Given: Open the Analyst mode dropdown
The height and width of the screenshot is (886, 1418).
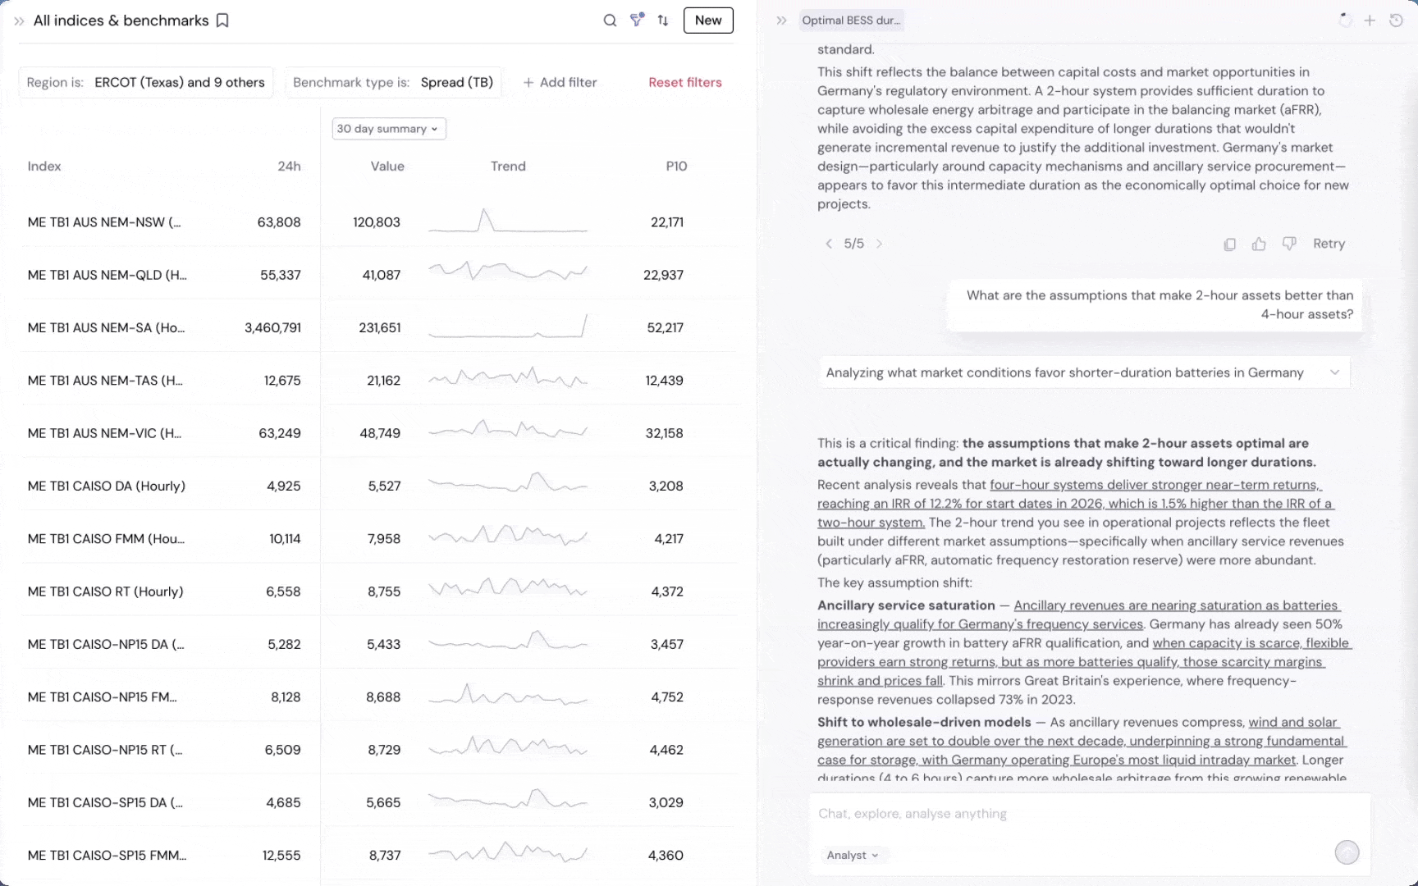Looking at the screenshot, I should pyautogui.click(x=853, y=855).
